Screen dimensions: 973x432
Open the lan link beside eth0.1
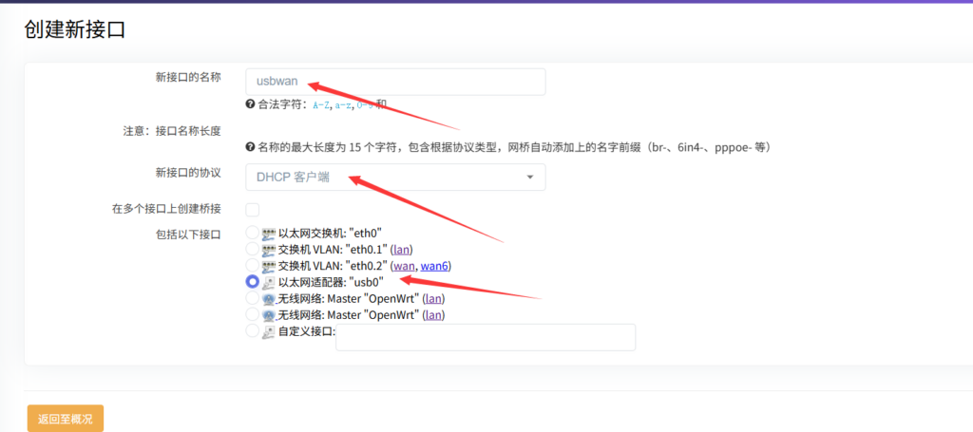tap(402, 250)
